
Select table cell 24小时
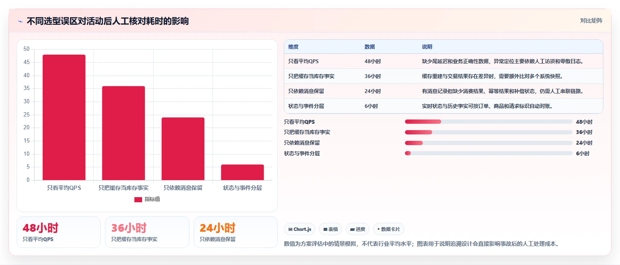pos(373,91)
